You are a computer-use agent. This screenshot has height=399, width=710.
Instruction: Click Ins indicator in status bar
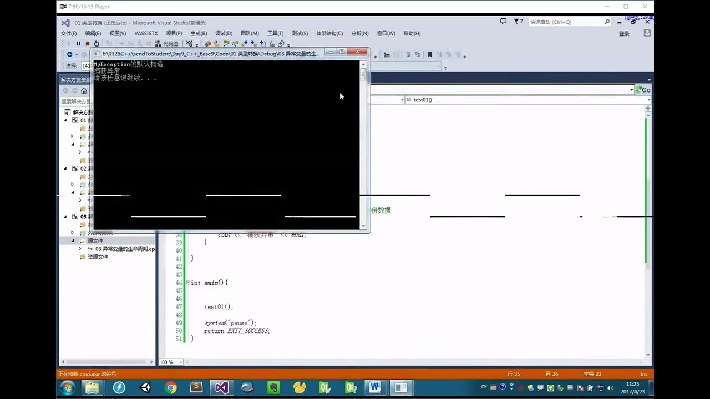(x=643, y=374)
